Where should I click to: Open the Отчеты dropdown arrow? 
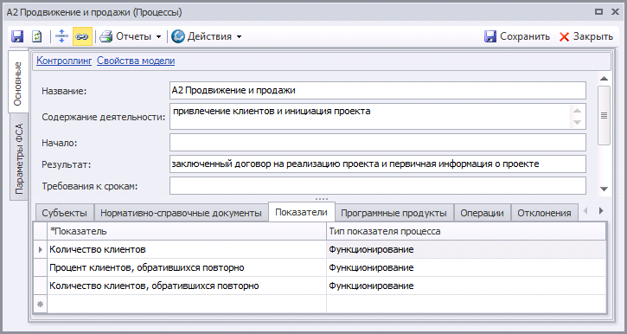tap(158, 37)
